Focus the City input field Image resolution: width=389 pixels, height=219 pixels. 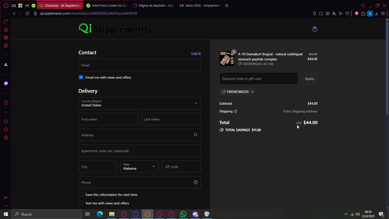[98, 167]
